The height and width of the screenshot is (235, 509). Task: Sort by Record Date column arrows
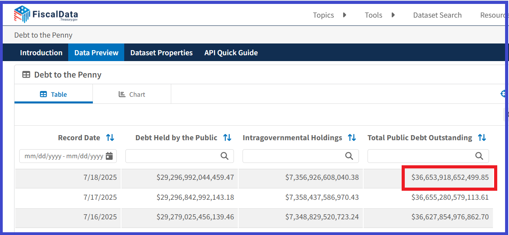pyautogui.click(x=110, y=138)
